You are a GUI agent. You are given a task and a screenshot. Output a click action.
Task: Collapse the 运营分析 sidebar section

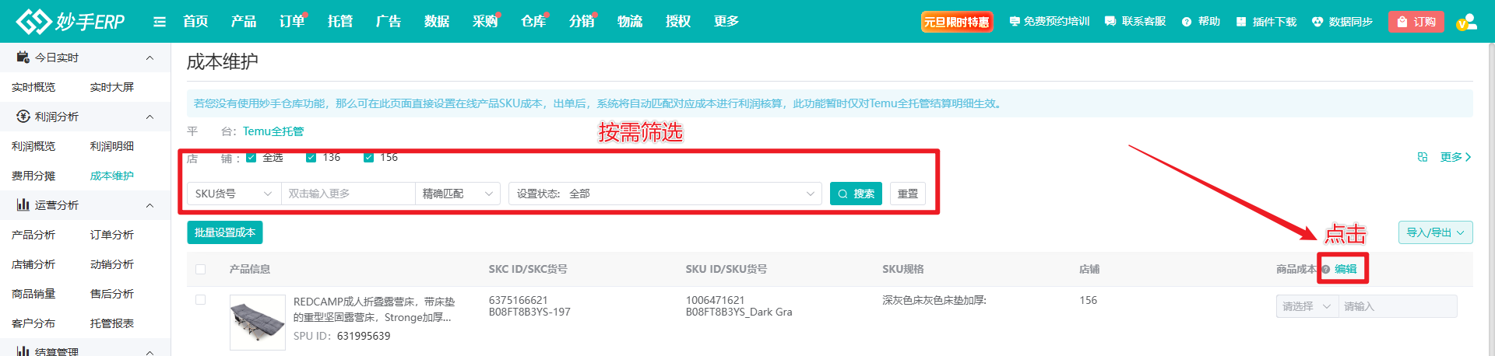(149, 205)
